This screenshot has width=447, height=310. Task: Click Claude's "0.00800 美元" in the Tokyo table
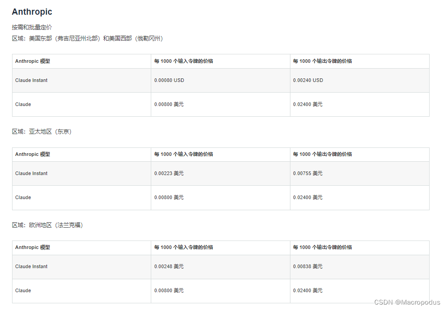[x=169, y=198]
